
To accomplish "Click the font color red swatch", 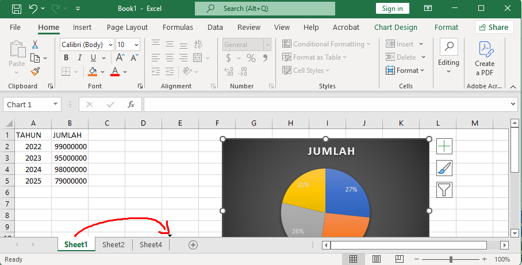I will coord(115,72).
